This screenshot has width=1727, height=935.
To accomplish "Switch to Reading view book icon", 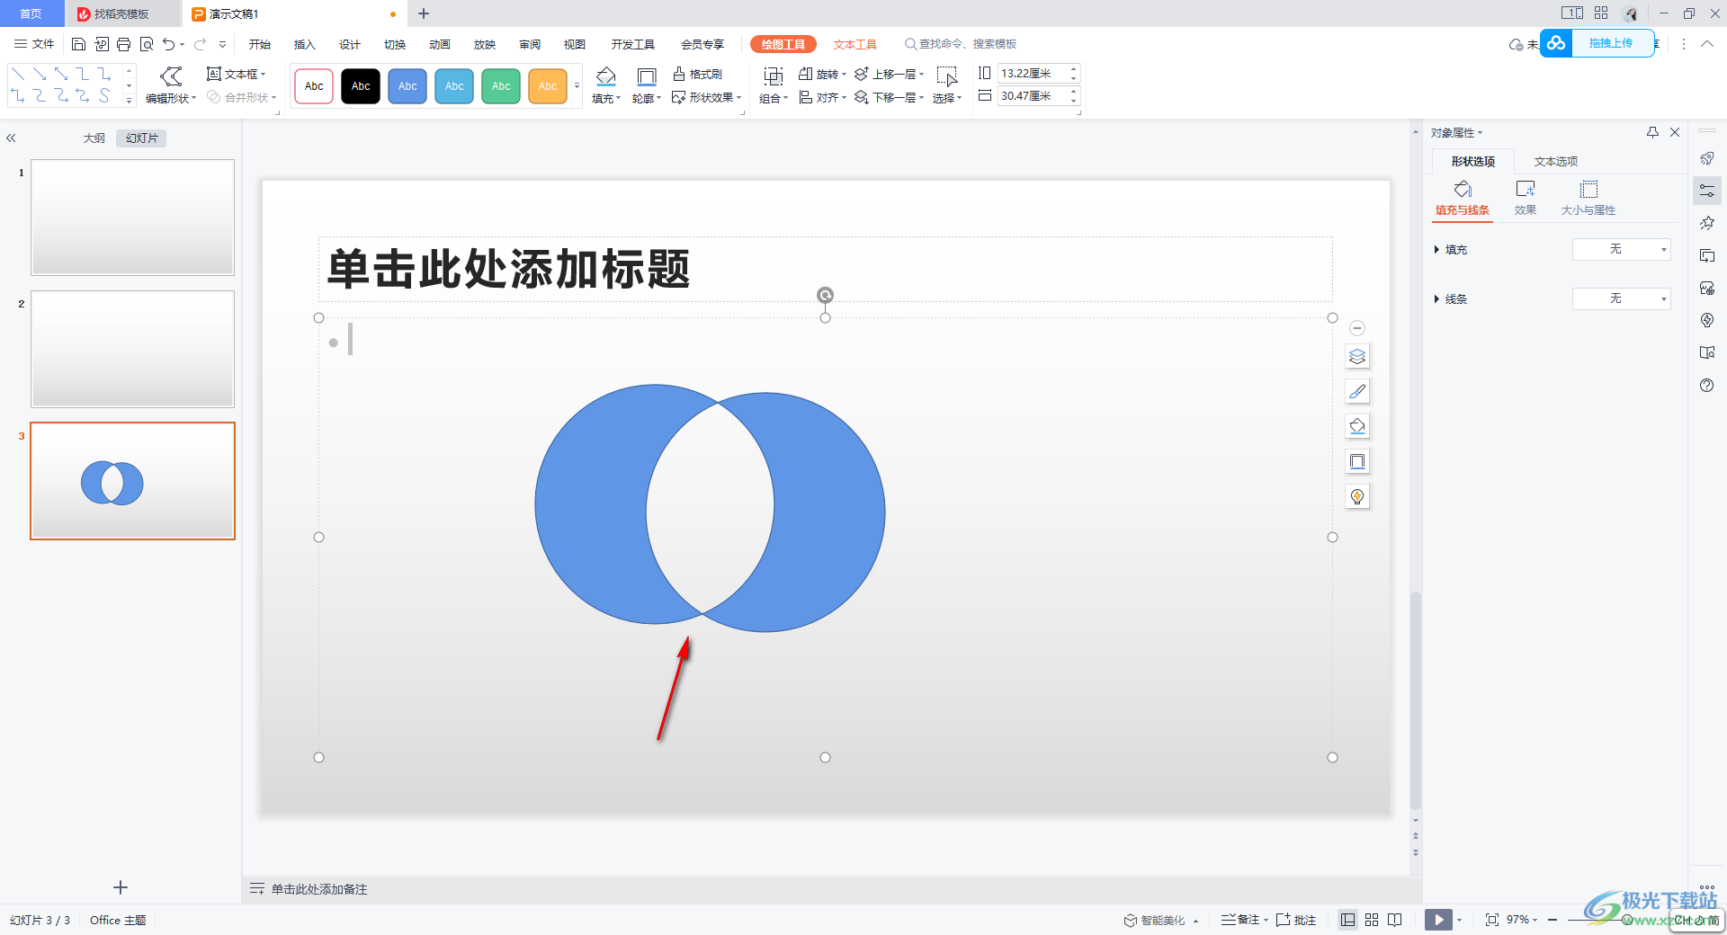I will tap(1395, 920).
